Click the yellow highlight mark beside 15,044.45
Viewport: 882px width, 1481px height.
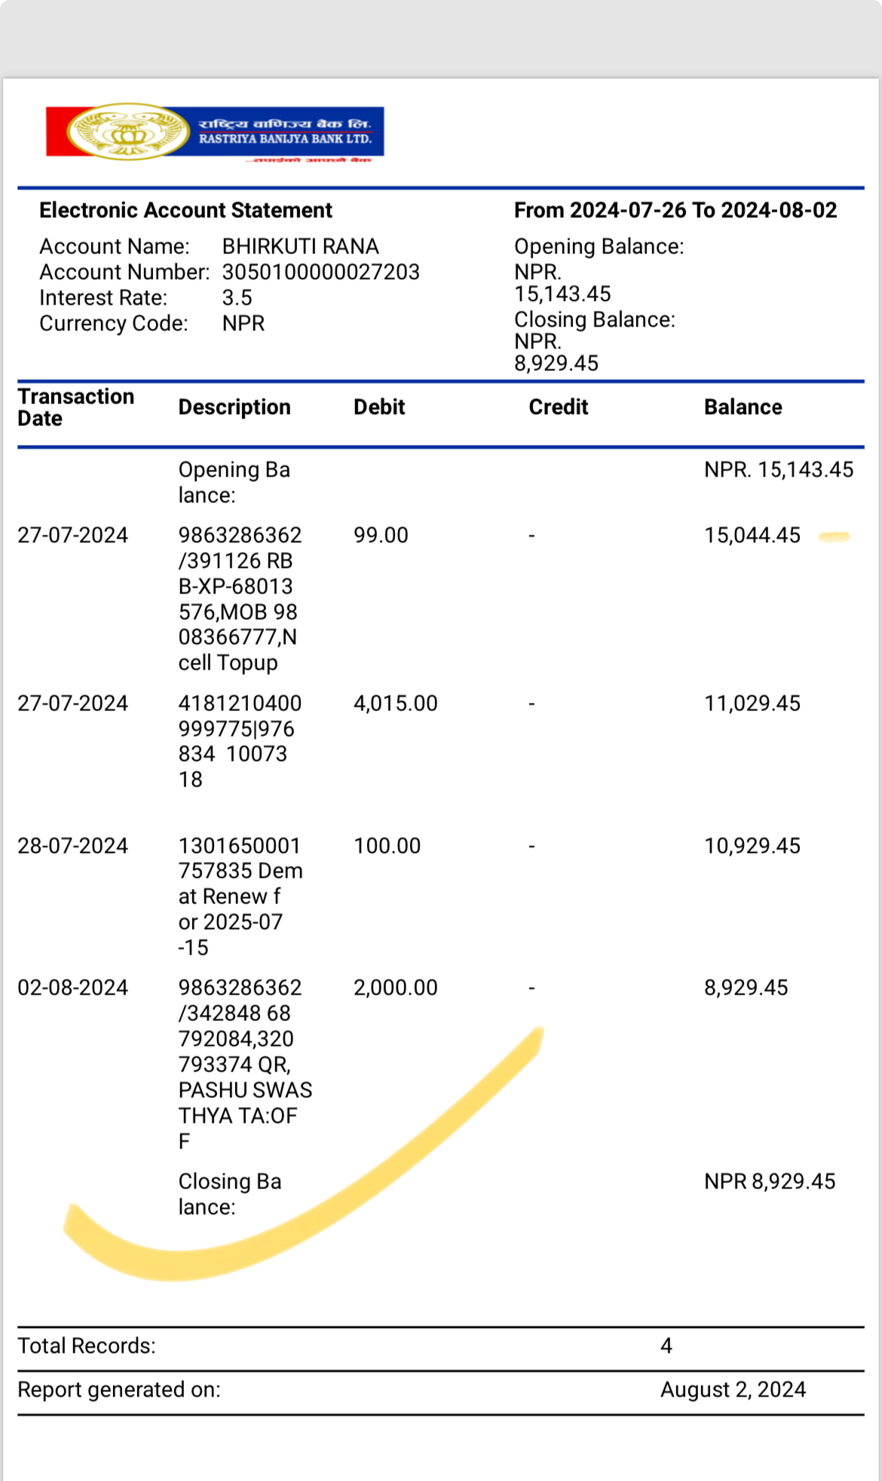pos(834,537)
